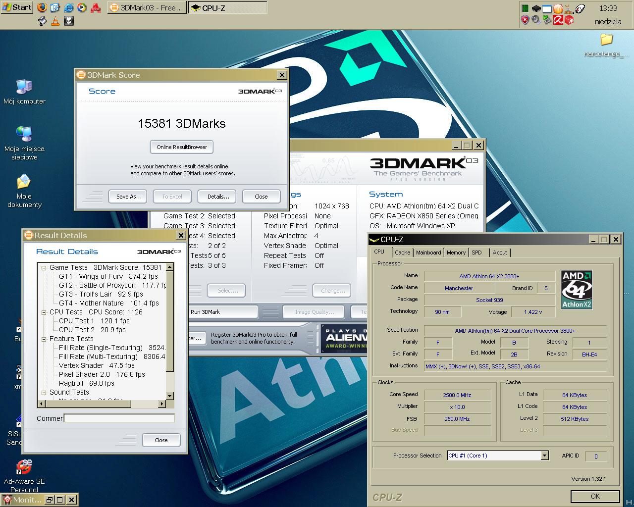Click Details... in 3DMark Score
The width and height of the screenshot is (634, 507).
[218, 197]
